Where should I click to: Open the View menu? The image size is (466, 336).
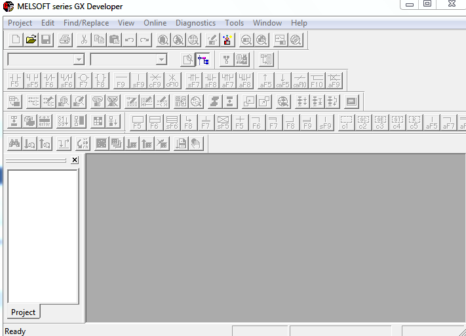tap(126, 23)
